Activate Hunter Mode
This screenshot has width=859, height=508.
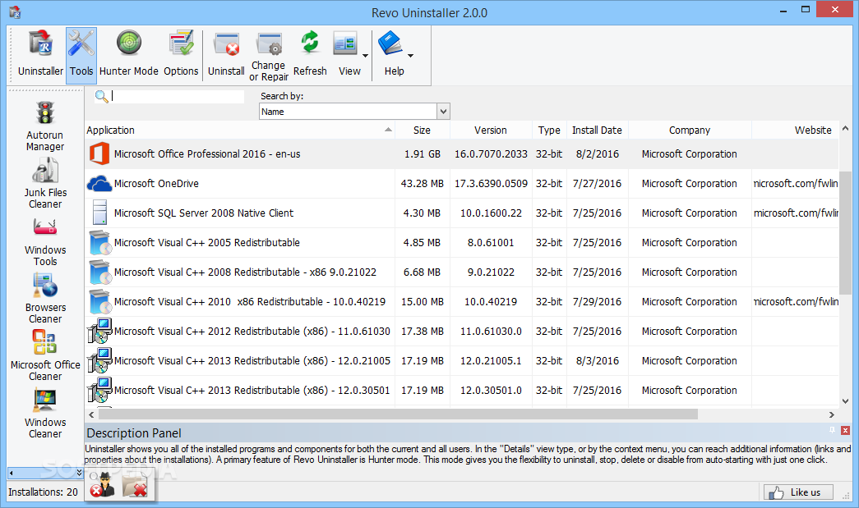129,54
